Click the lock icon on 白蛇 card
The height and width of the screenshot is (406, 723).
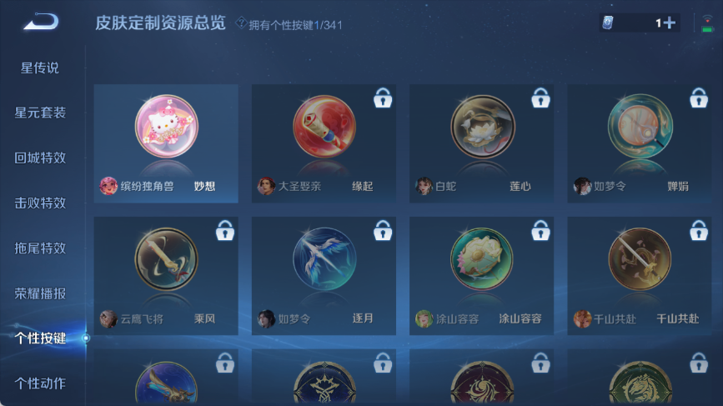click(x=540, y=98)
